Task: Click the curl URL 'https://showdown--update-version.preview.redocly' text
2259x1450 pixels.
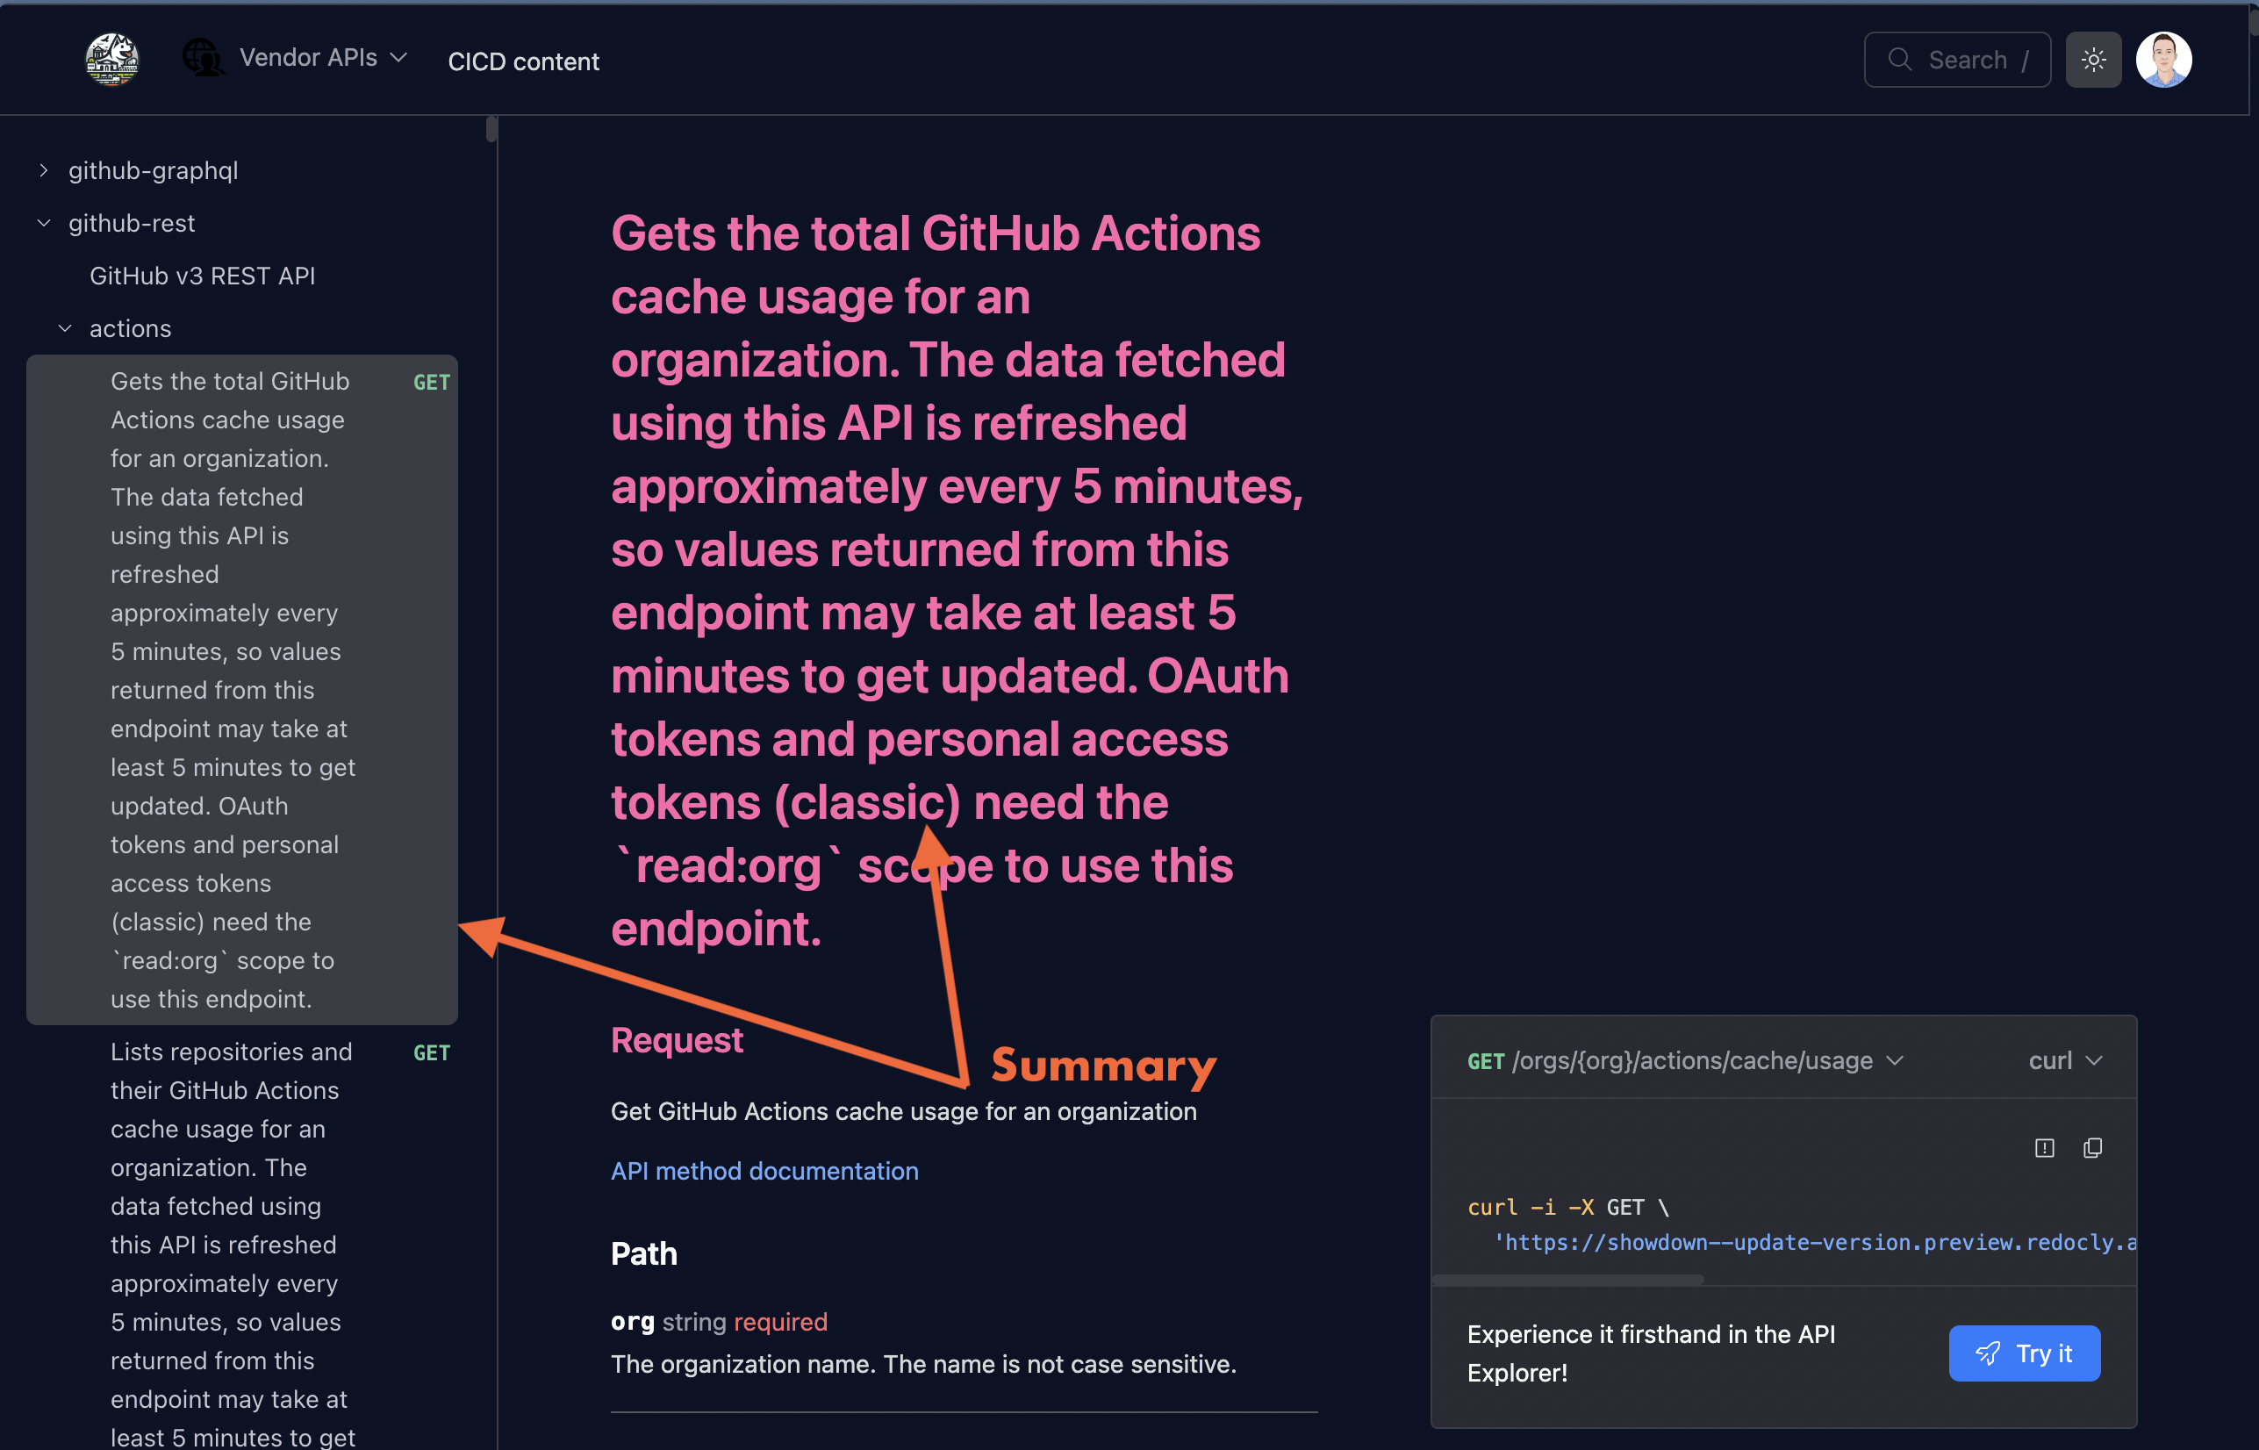Action: coord(1815,1243)
